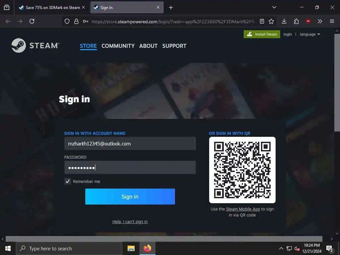Click the login link in header
Image resolution: width=340 pixels, height=255 pixels.
pyautogui.click(x=288, y=34)
